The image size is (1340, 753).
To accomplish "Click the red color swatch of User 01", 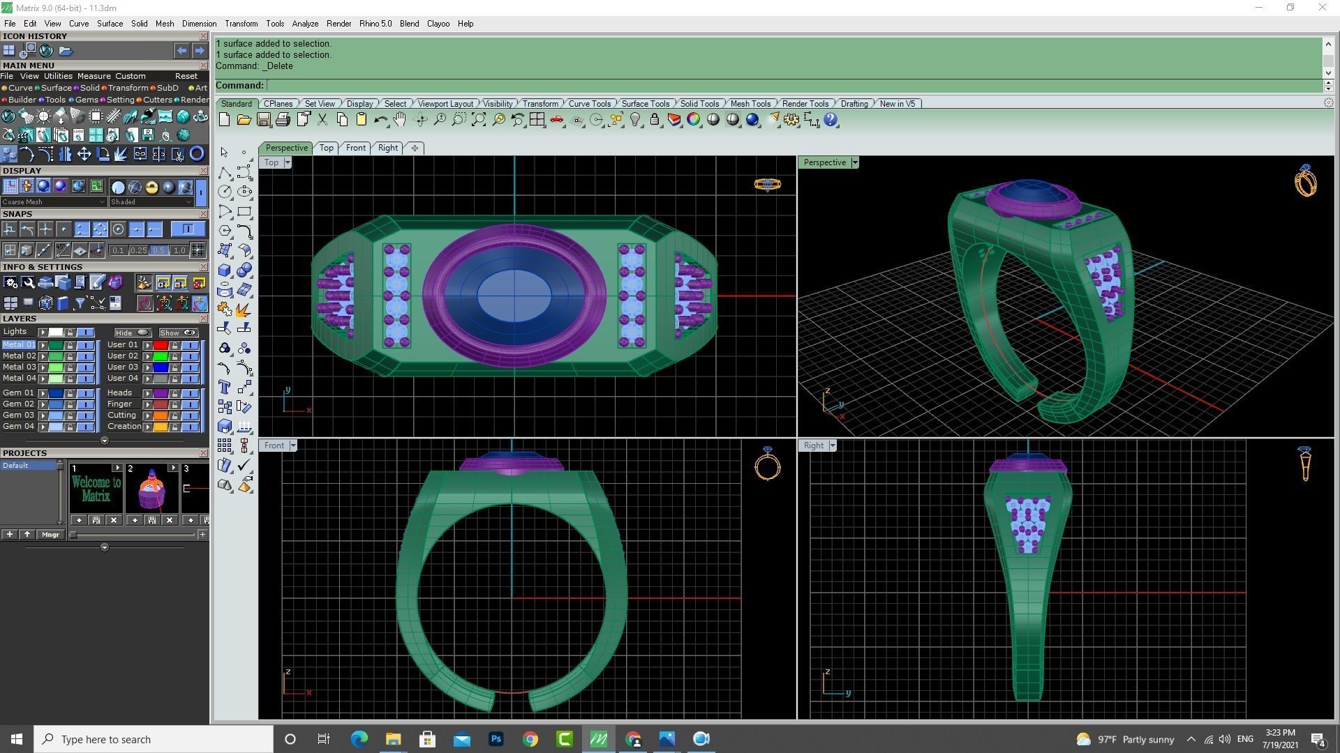I will click(161, 345).
